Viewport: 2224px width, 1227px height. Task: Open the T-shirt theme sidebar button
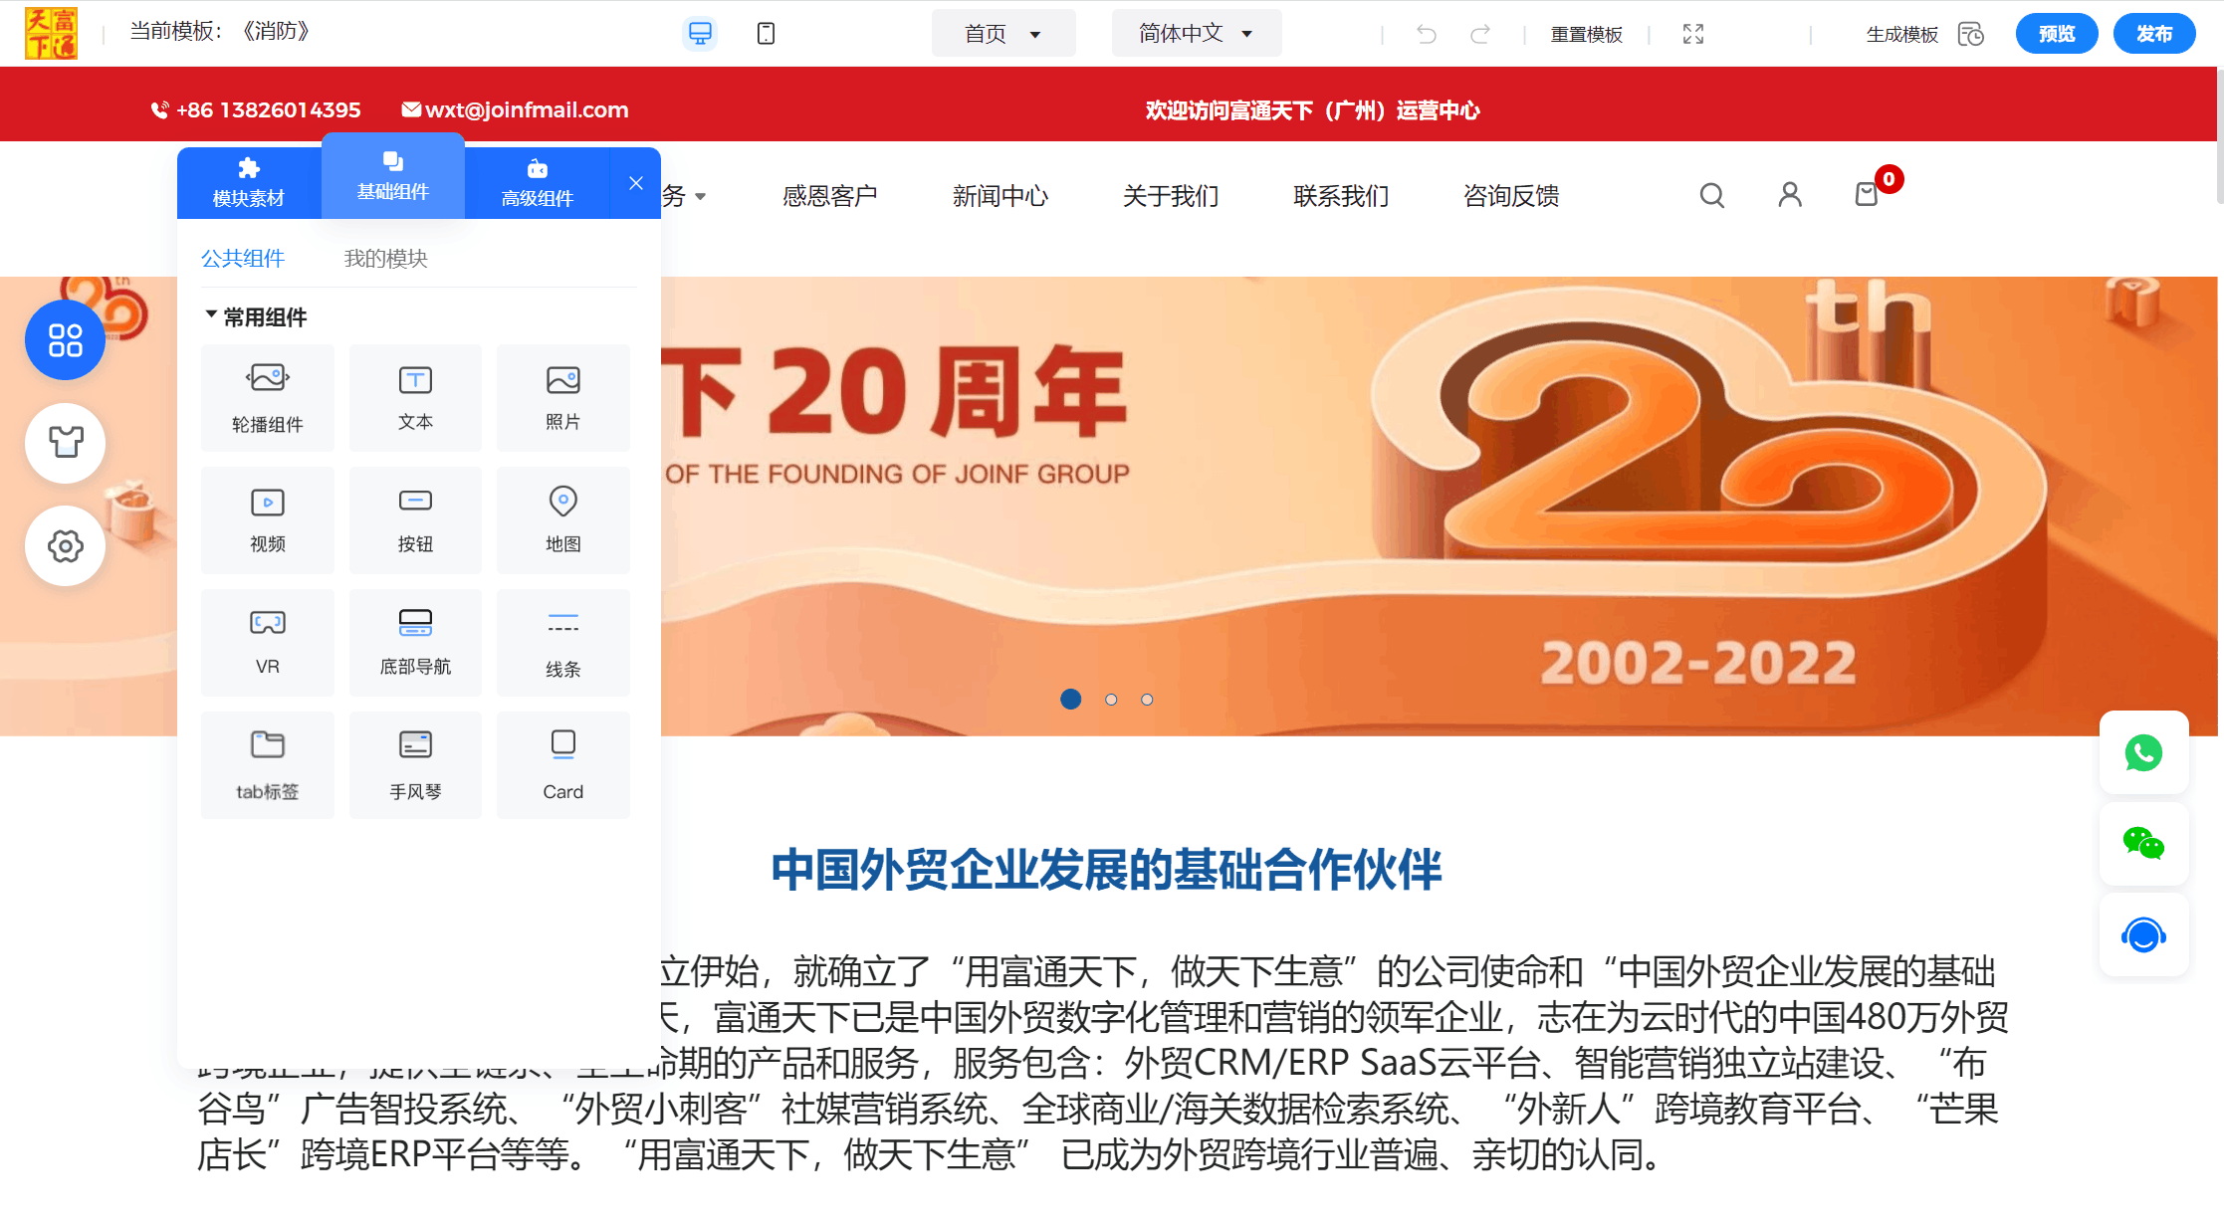[x=65, y=443]
